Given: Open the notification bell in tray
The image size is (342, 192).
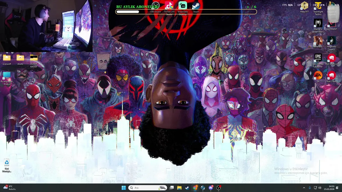Looking at the screenshot, I should 337,188.
